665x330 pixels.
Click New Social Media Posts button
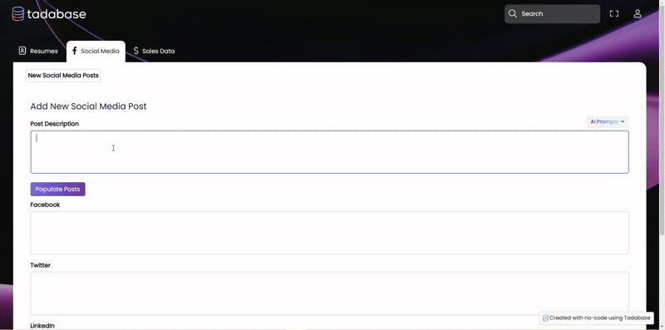(x=63, y=76)
